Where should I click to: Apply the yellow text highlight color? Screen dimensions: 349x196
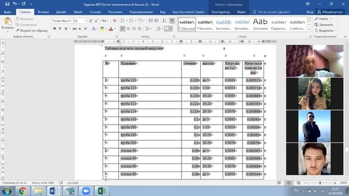pyautogui.click(x=102, y=29)
